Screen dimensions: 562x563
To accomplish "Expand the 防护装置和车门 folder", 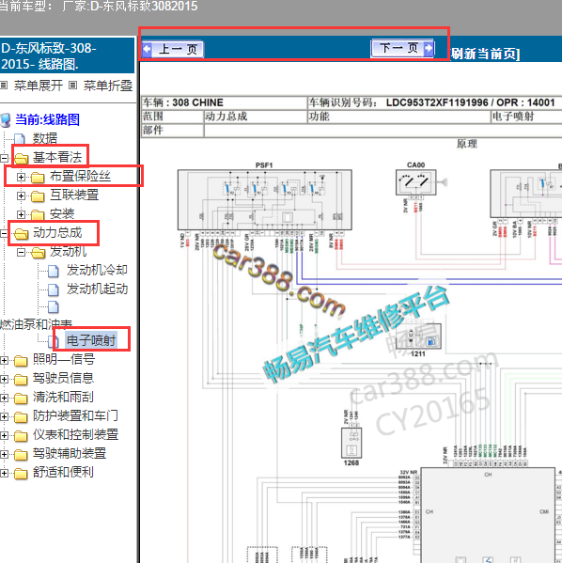I will pos(4,416).
